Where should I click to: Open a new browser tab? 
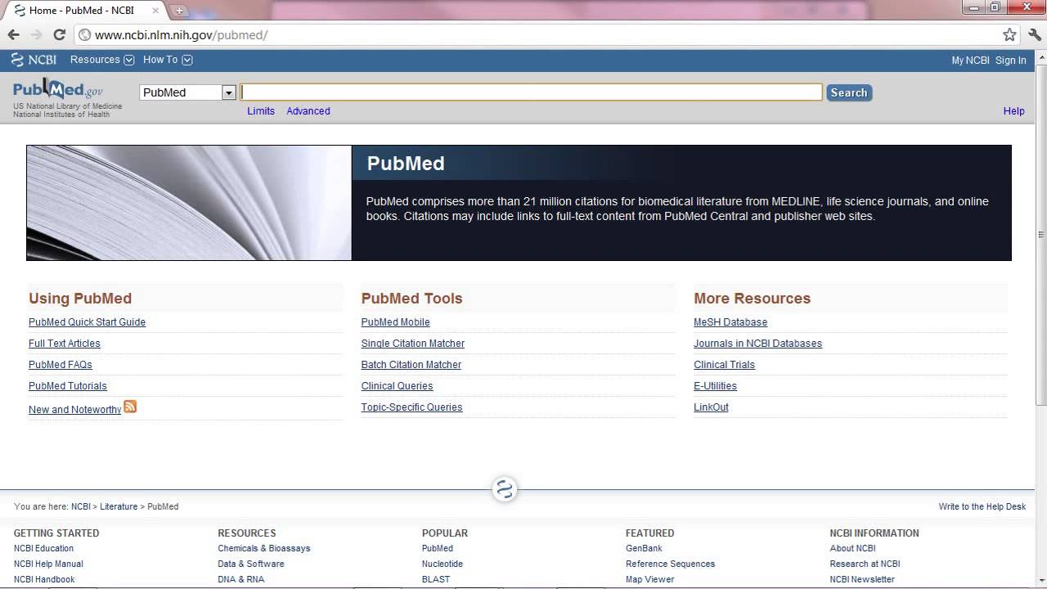pos(179,11)
